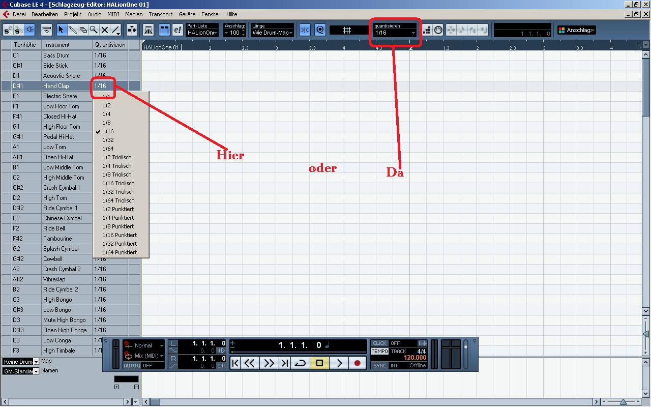Click the Move Insert Mode icon
The width and height of the screenshot is (651, 407).
click(451, 30)
